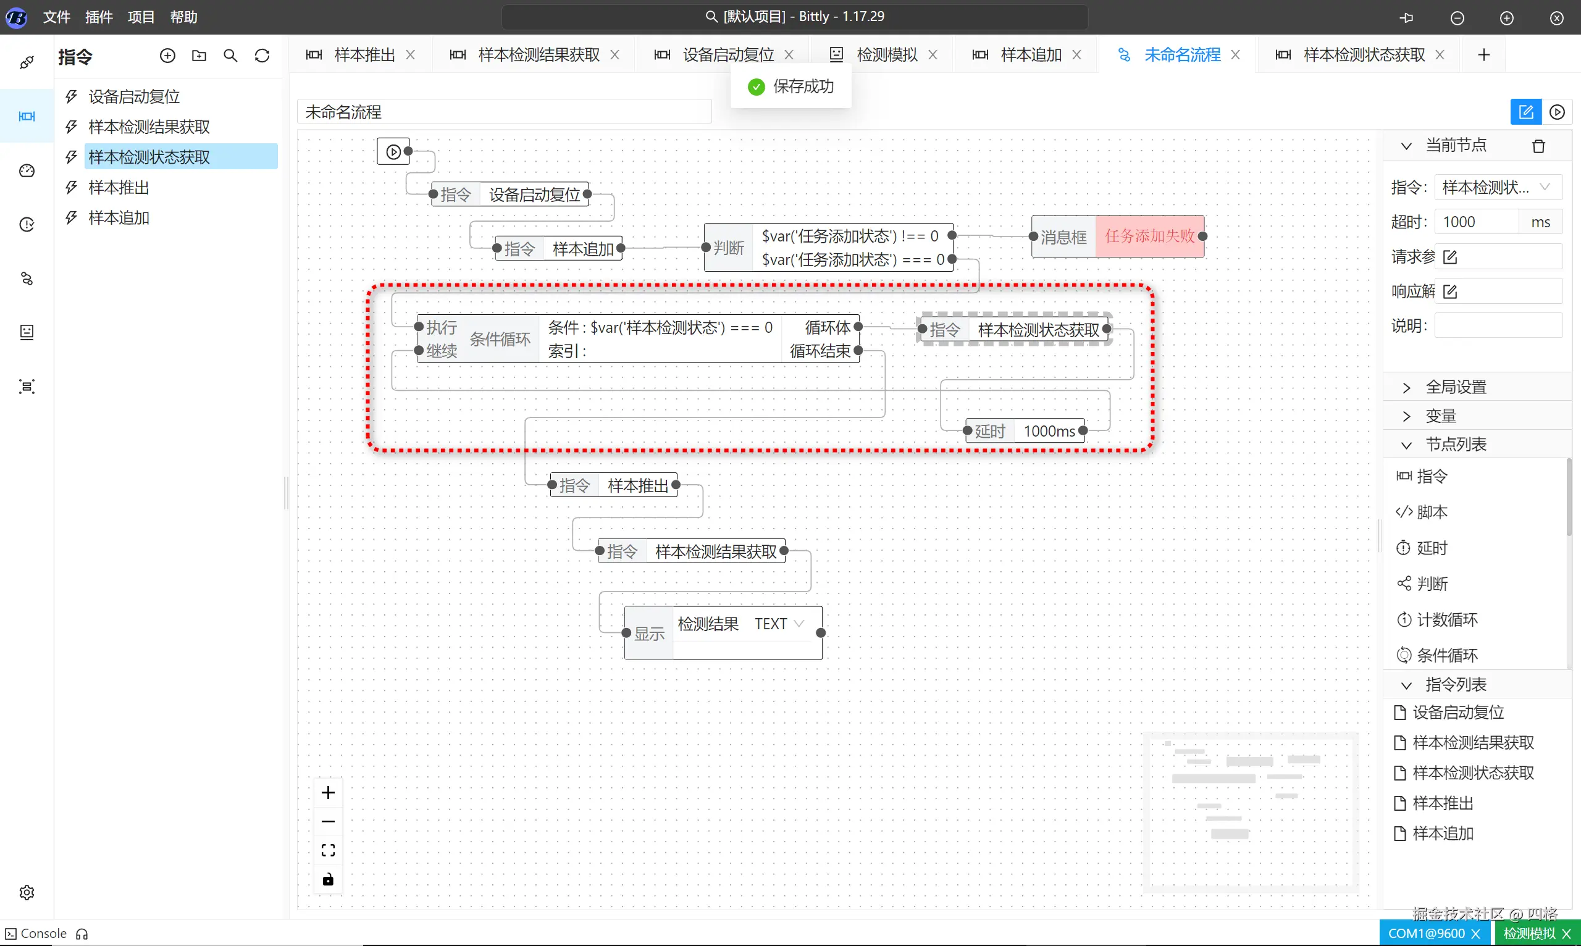
Task: Click the blue edit mode icon
Action: (x=1526, y=112)
